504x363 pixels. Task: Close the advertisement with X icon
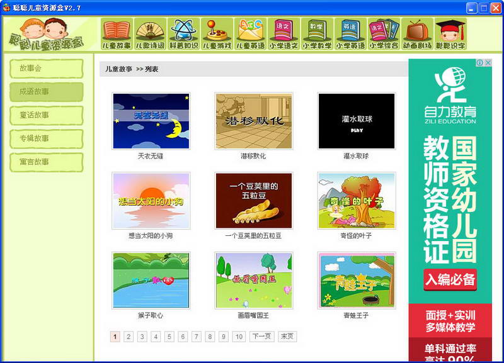tap(488, 62)
